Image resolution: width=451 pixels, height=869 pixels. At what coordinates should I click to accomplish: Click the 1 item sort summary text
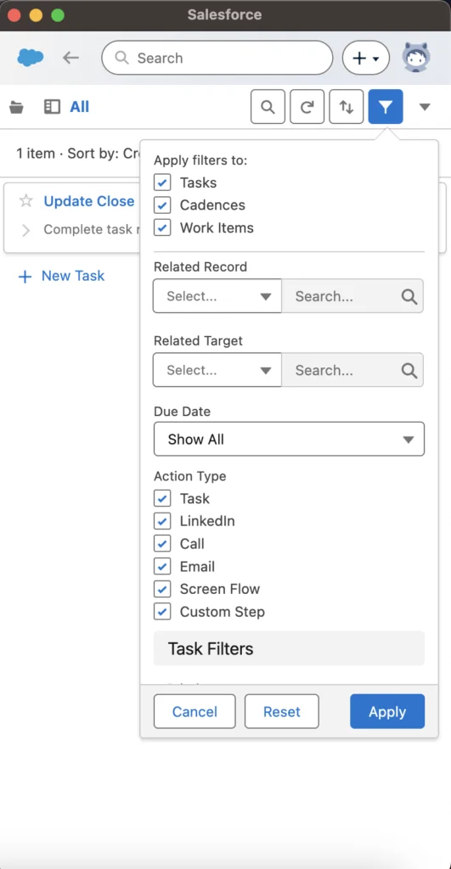77,153
